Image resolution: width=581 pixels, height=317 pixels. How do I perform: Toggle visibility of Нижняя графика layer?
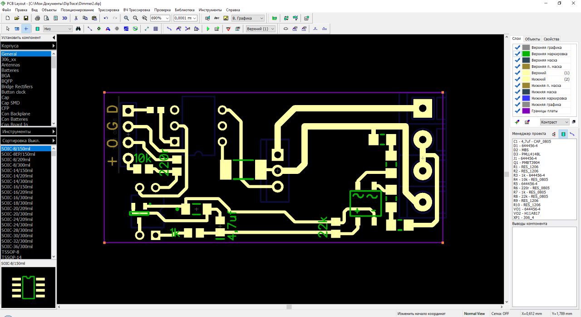pos(517,104)
